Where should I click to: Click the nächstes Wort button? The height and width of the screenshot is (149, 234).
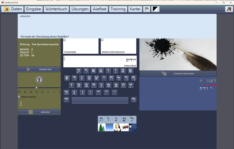click(39, 69)
